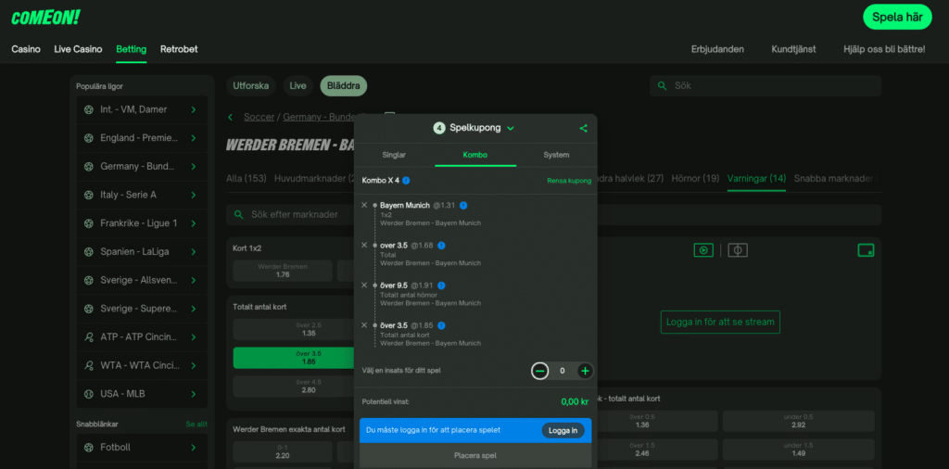Select the Bläddra pill
Viewport: 949px width, 469px height.
[344, 86]
